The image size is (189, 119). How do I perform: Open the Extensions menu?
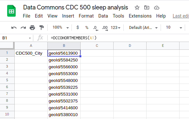pyautogui.click(x=140, y=16)
